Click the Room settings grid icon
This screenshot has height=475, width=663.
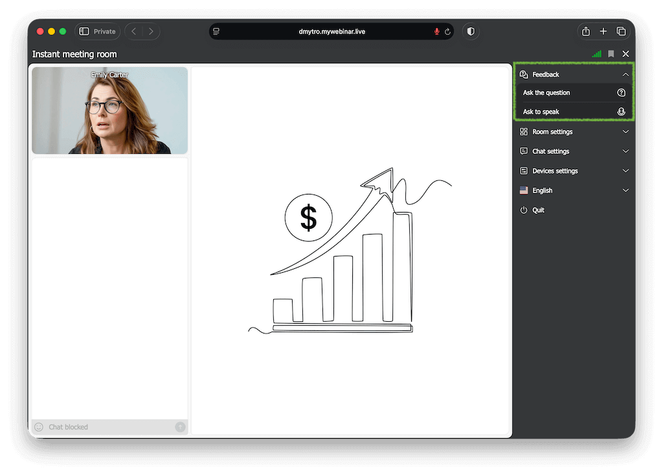523,131
